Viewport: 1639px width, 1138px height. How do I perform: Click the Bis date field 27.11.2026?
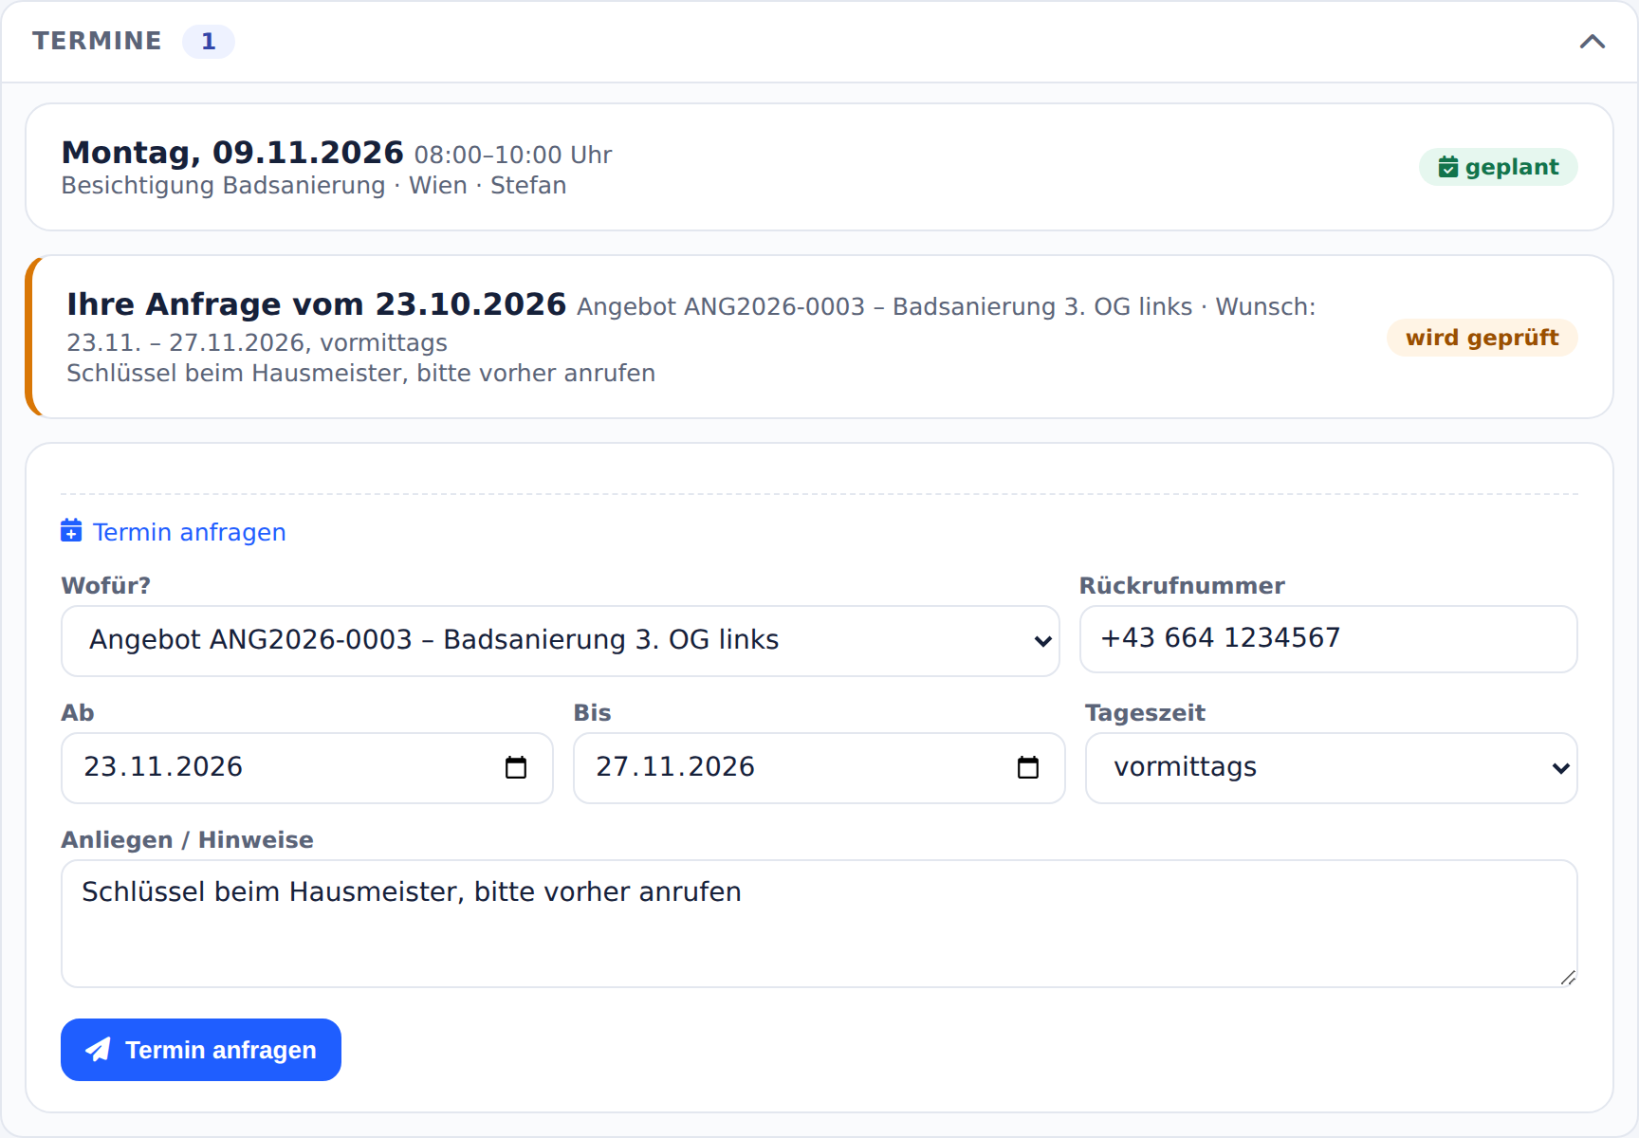click(819, 768)
